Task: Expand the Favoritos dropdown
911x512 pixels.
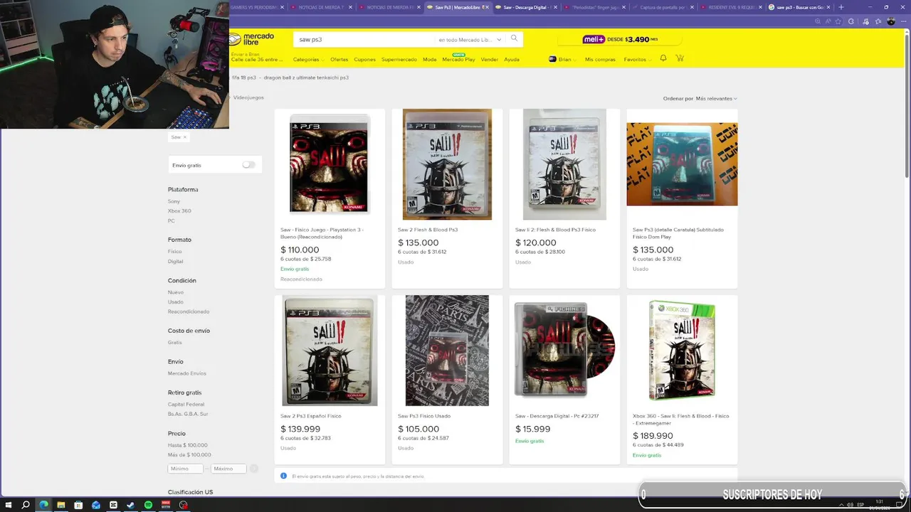Action: 637,60
